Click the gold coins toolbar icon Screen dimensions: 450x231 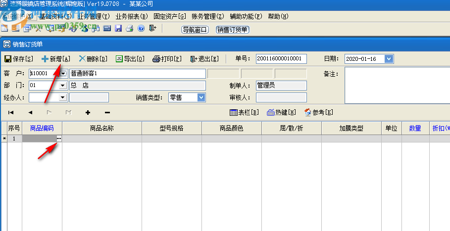pos(61,28)
